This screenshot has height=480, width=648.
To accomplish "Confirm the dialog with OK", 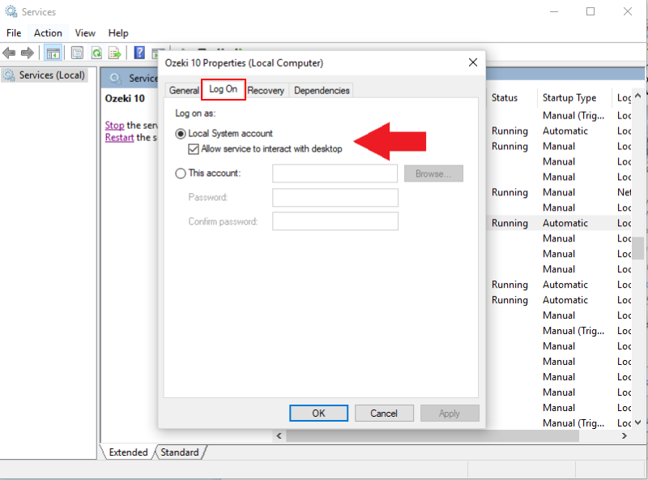I will 318,413.
